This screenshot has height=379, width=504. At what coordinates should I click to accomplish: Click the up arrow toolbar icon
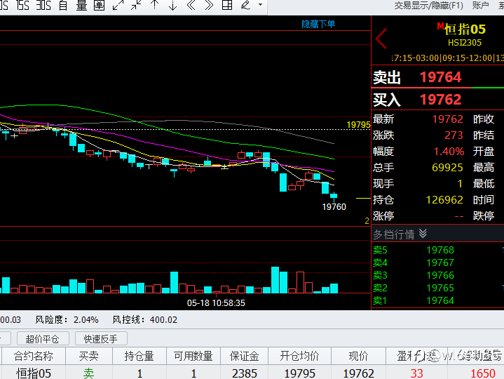[x=155, y=5]
